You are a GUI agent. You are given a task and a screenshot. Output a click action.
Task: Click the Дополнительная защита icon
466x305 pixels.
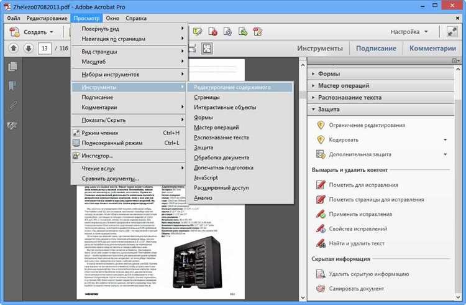(321, 154)
